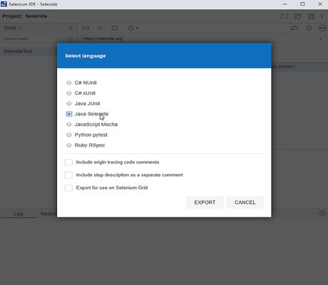The width and height of the screenshot is (328, 285).
Task: Click the EXPORT button
Action: click(x=205, y=202)
